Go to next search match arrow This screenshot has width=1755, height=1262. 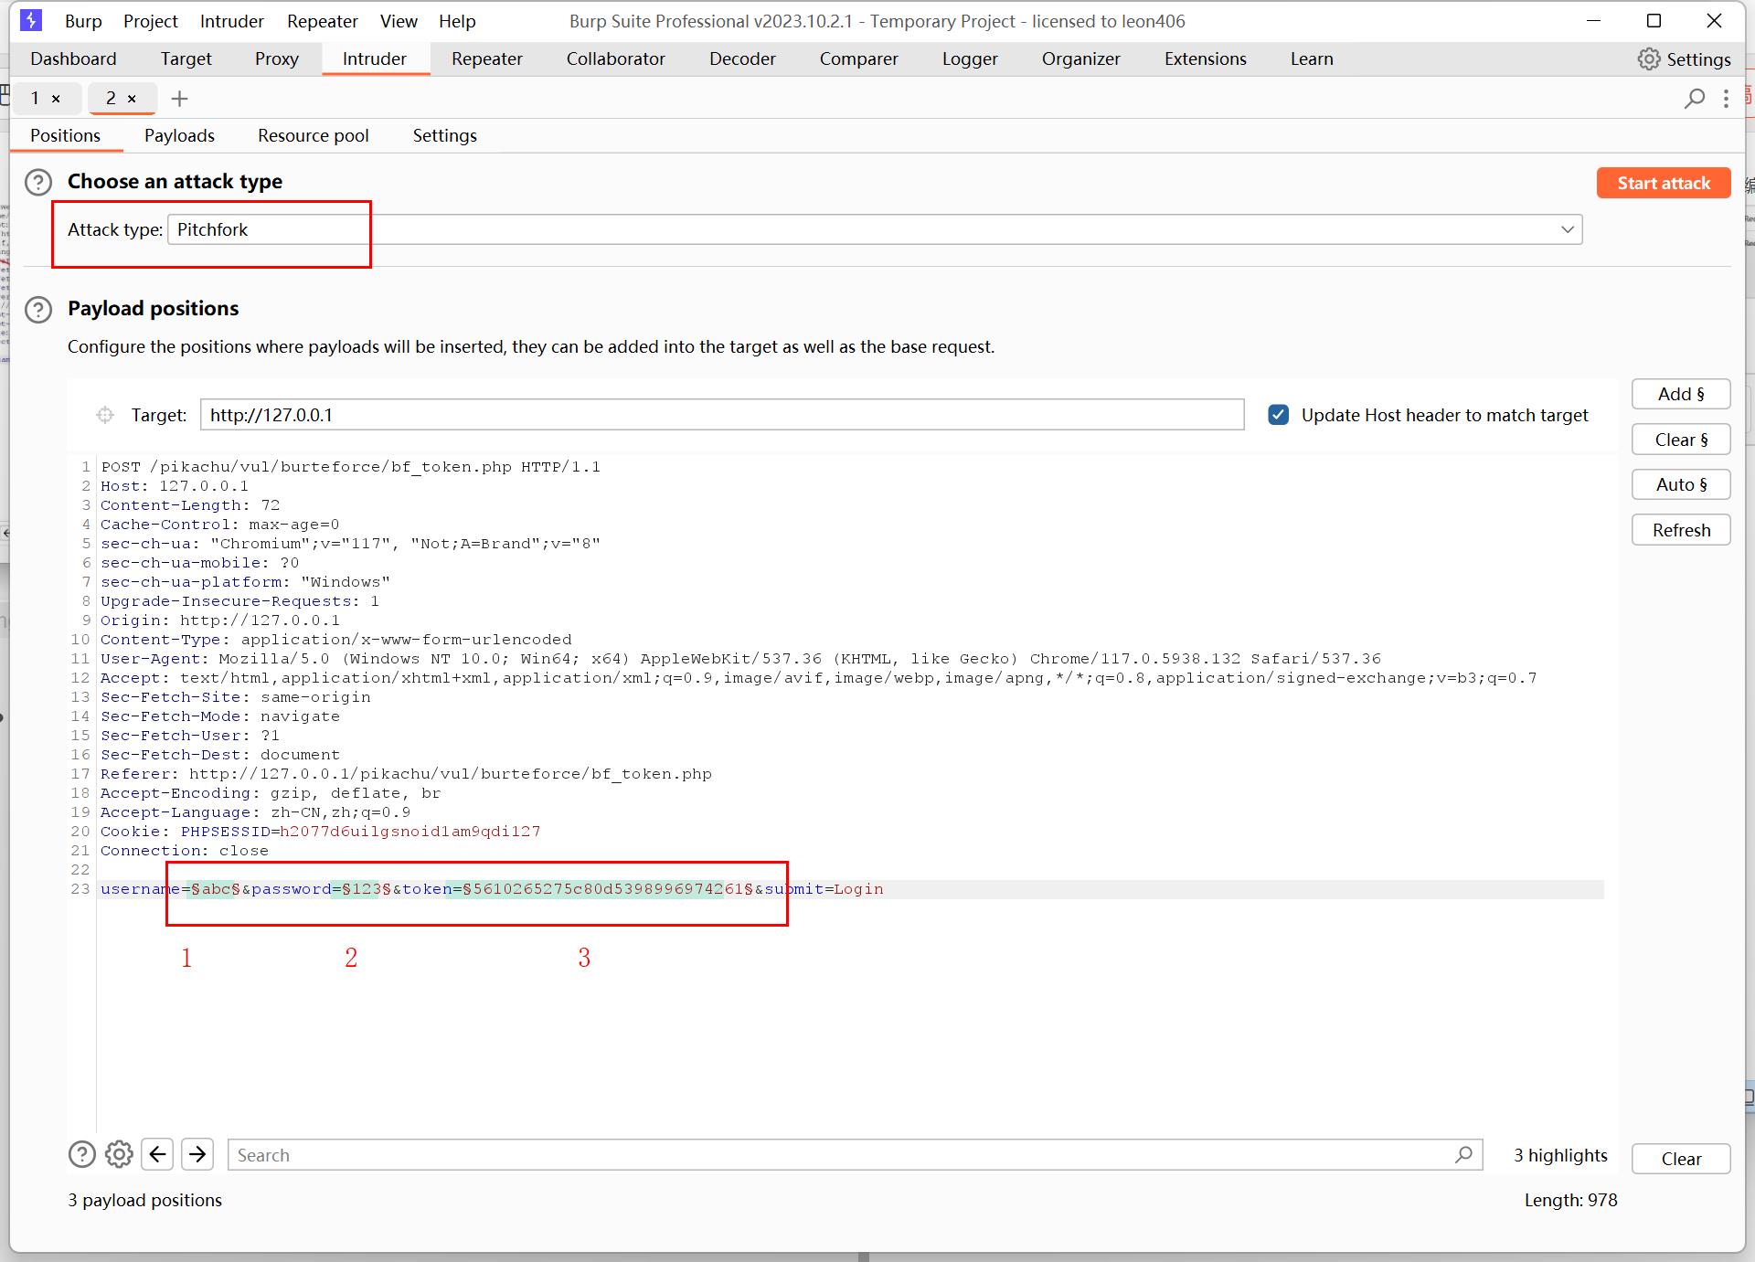pyautogui.click(x=197, y=1155)
